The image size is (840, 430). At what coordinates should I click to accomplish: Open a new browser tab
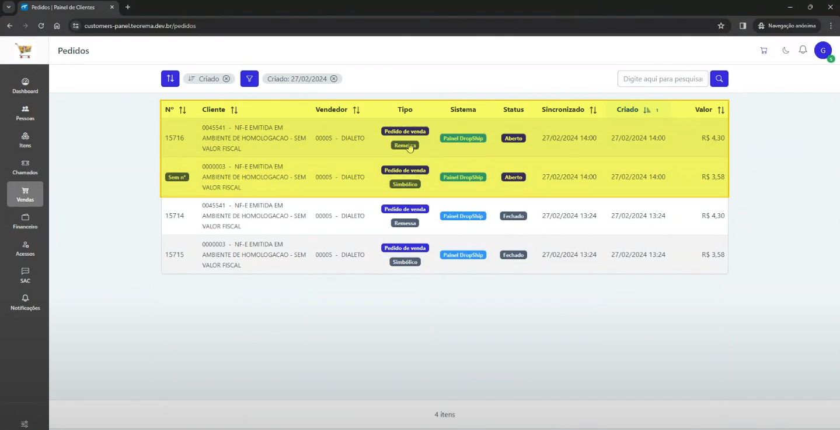[x=128, y=7]
